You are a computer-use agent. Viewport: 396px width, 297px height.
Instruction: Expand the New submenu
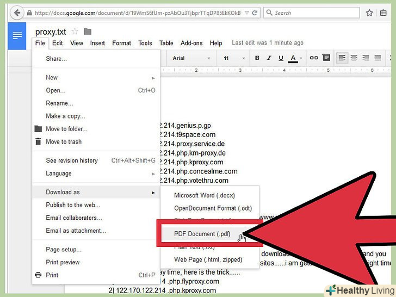click(96, 78)
